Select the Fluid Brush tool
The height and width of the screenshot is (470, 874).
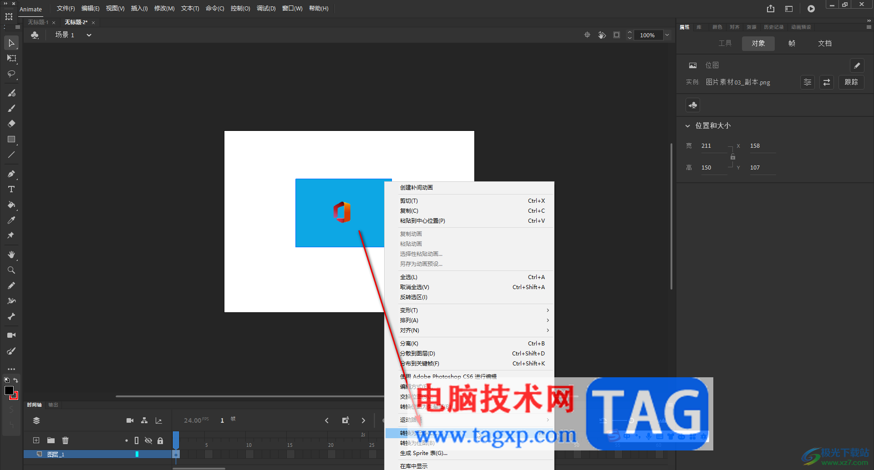(11, 93)
